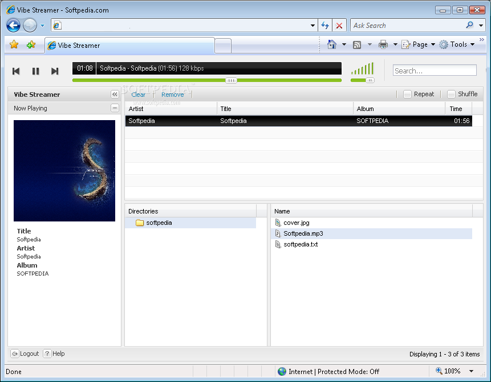The width and height of the screenshot is (491, 382).
Task: Pause the current song
Action: pyautogui.click(x=36, y=71)
